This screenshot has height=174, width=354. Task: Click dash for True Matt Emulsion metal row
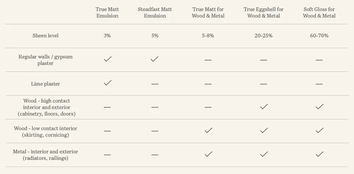[x=107, y=155]
